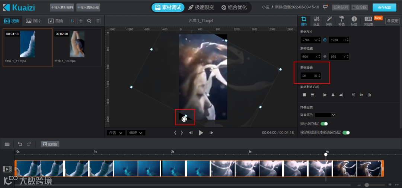The image size is (402, 188).
Task: Open the sort order icon in media panel
Action: pos(73,21)
